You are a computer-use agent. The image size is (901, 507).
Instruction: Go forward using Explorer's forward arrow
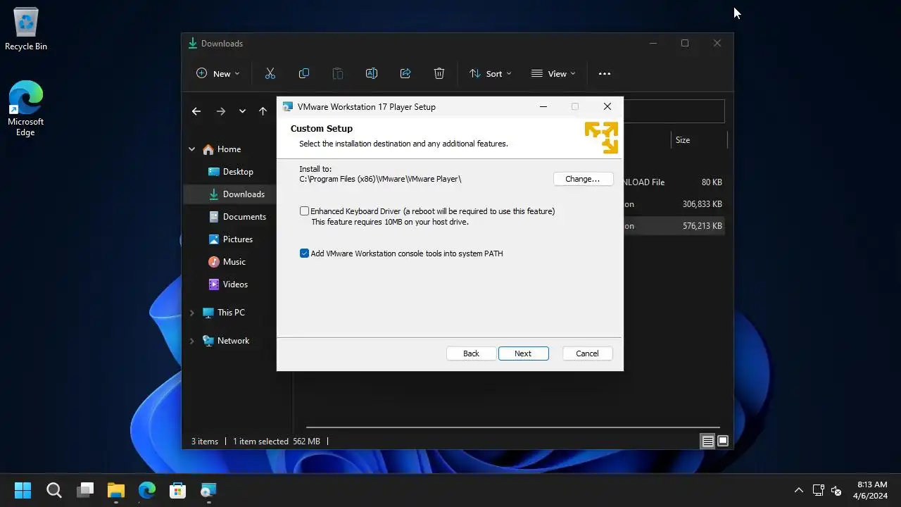(221, 111)
